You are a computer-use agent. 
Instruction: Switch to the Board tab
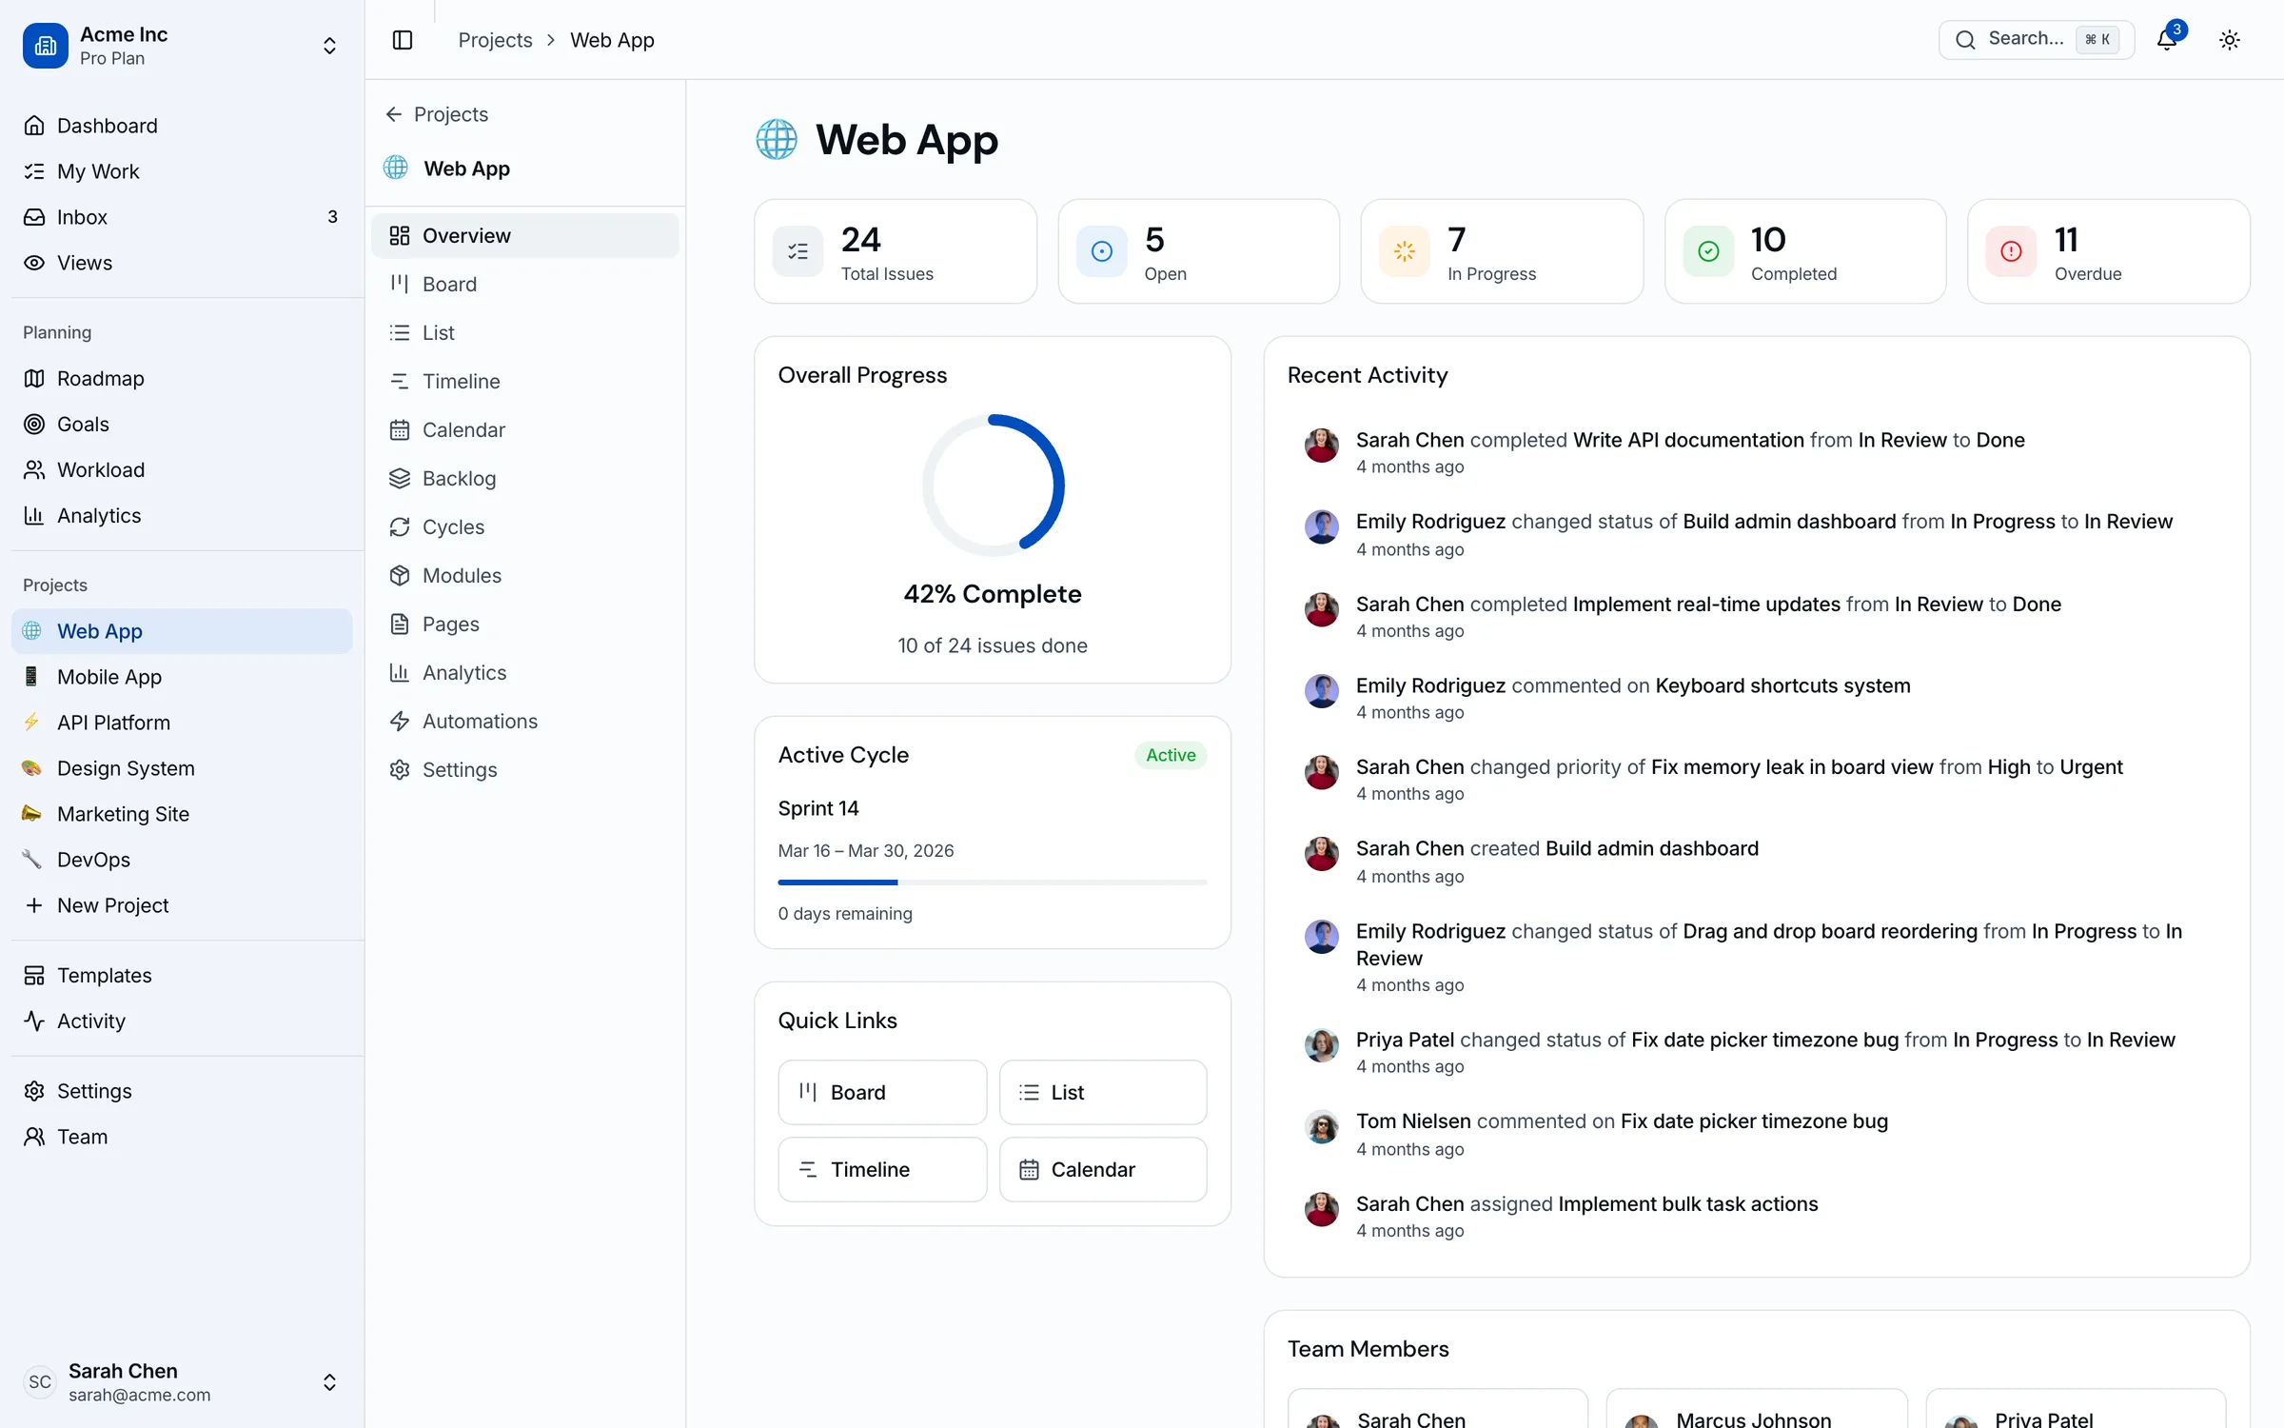[525, 284]
